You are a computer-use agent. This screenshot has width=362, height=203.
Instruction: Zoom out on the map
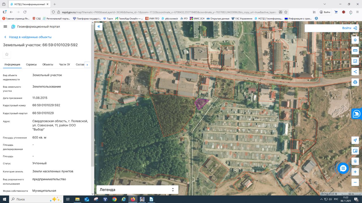[355, 182]
